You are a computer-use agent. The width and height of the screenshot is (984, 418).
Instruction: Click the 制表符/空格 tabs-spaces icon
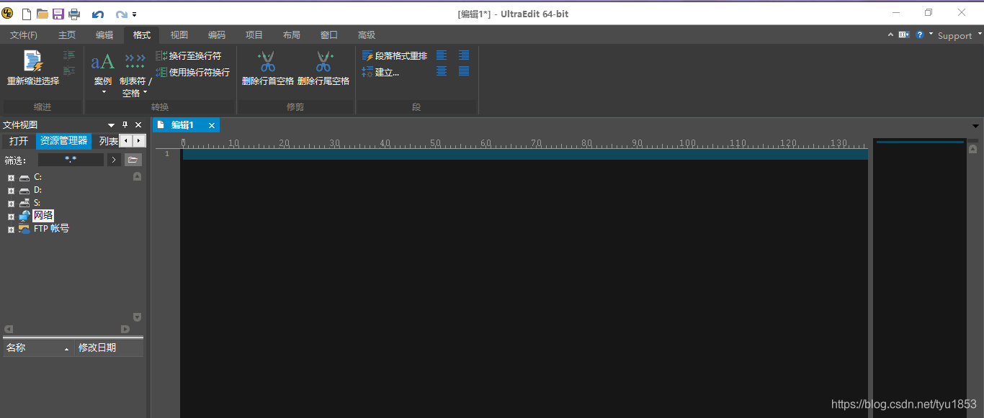click(x=135, y=61)
